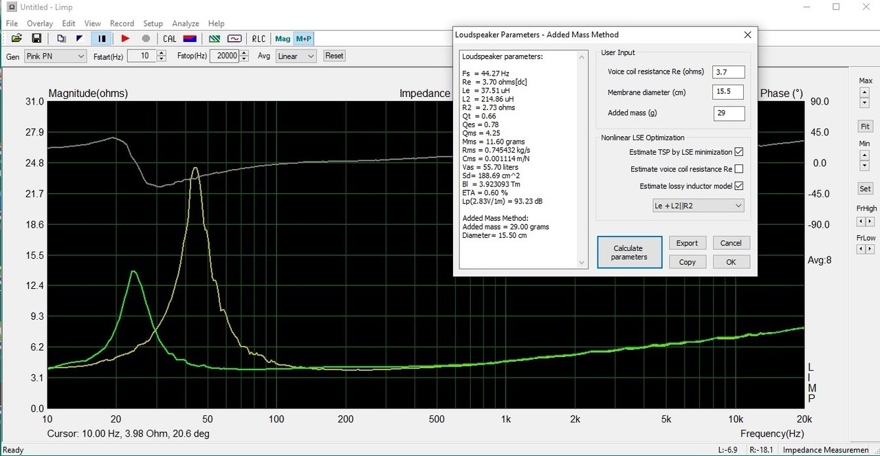Open the Avg Linear dropdown
880x456 pixels.
point(296,56)
